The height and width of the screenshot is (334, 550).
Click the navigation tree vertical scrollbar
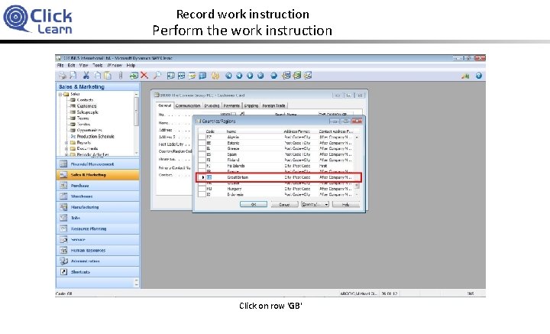point(137,123)
